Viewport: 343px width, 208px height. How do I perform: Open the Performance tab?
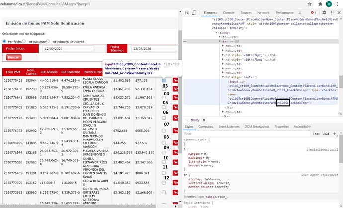(285, 13)
